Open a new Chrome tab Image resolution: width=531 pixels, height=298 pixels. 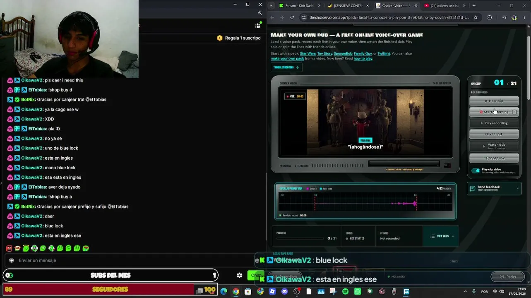pyautogui.click(x=474, y=6)
